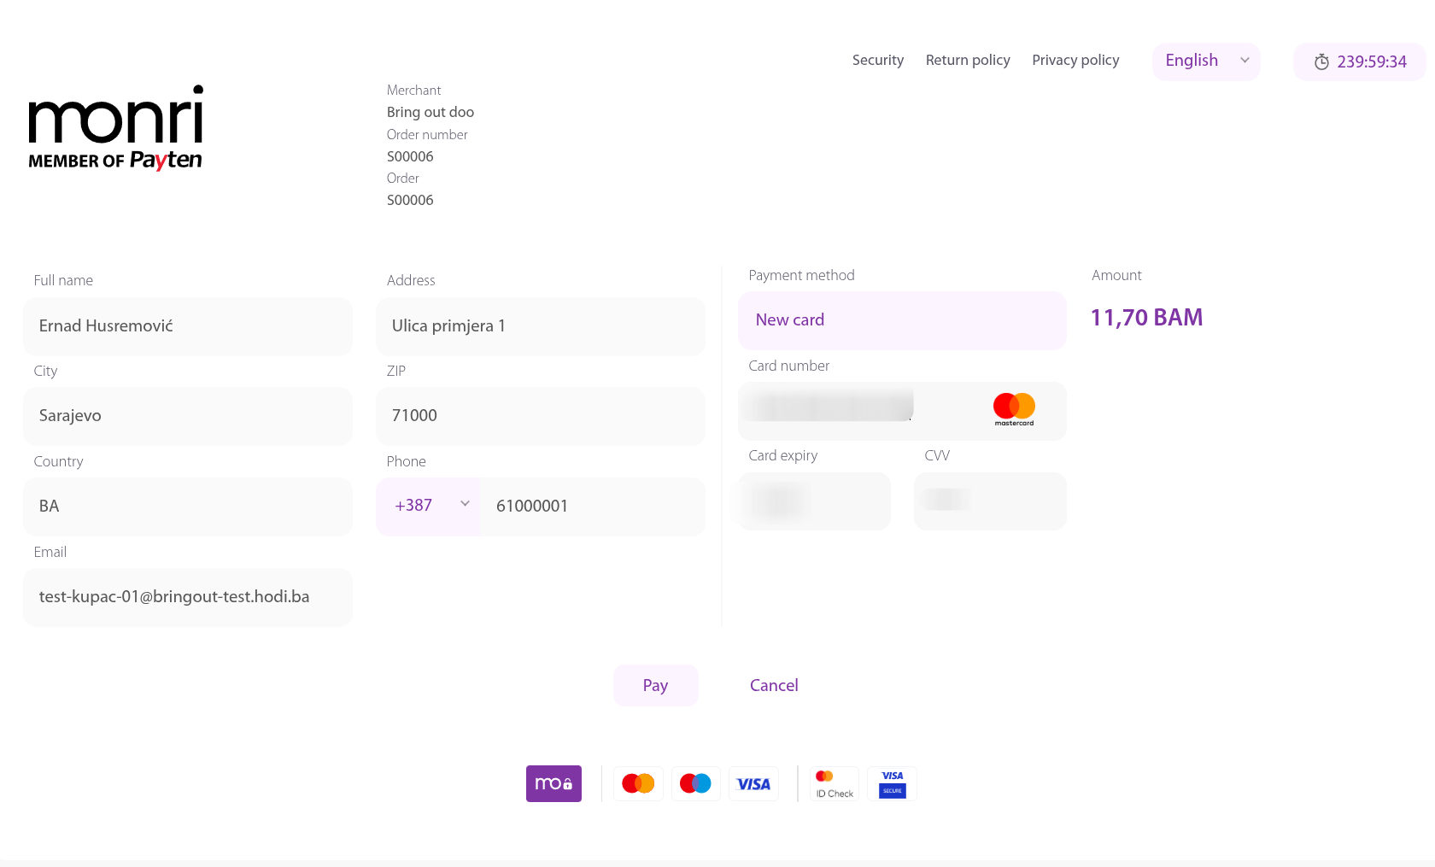
Task: Click the Mastercard ID Check badge
Action: tap(835, 784)
